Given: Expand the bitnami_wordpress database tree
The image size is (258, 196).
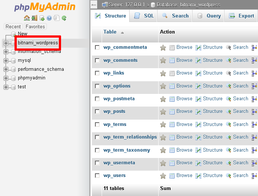Looking at the screenshot, I should 6,43.
